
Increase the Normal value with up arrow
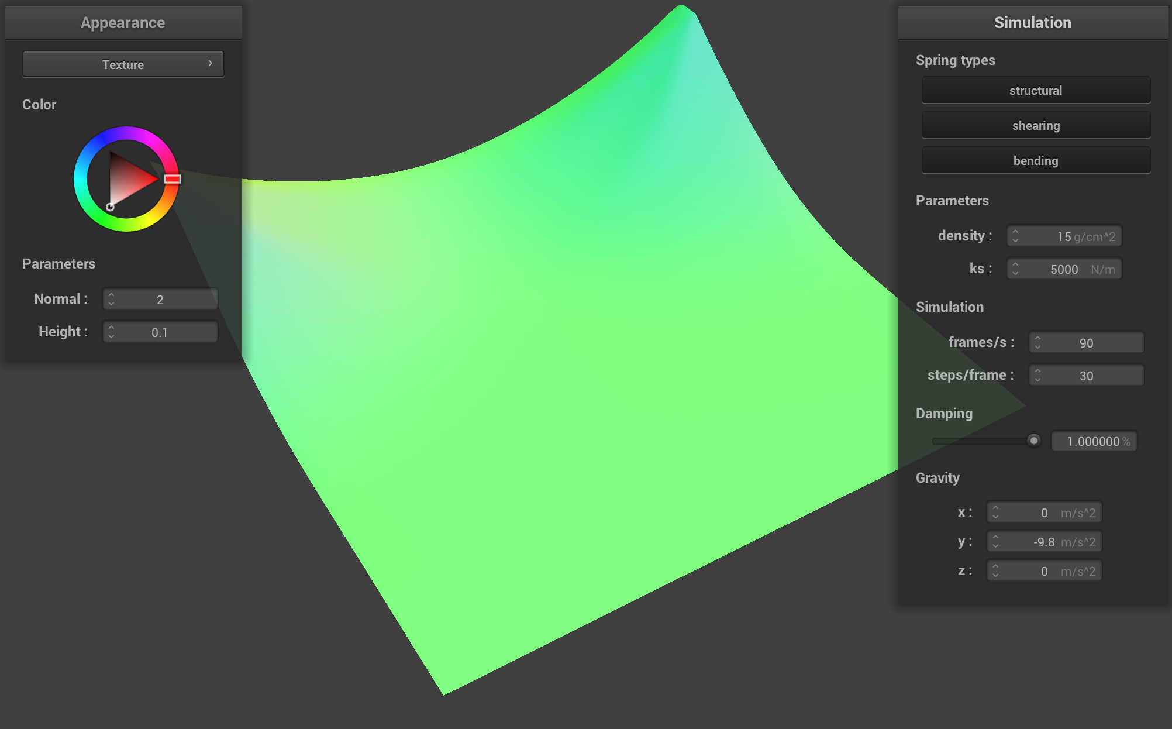point(111,295)
